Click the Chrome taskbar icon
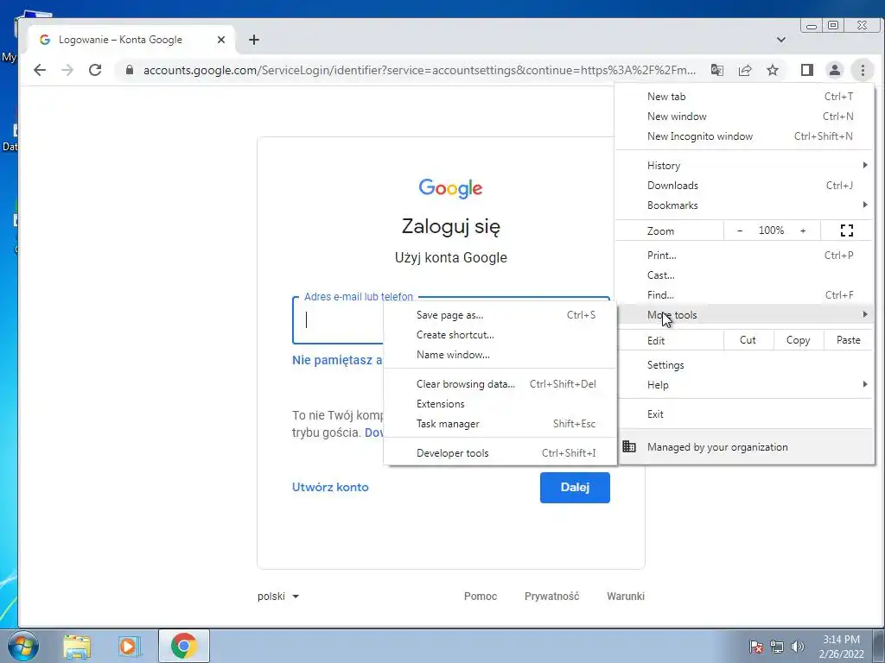The width and height of the screenshot is (885, 663). 183,646
